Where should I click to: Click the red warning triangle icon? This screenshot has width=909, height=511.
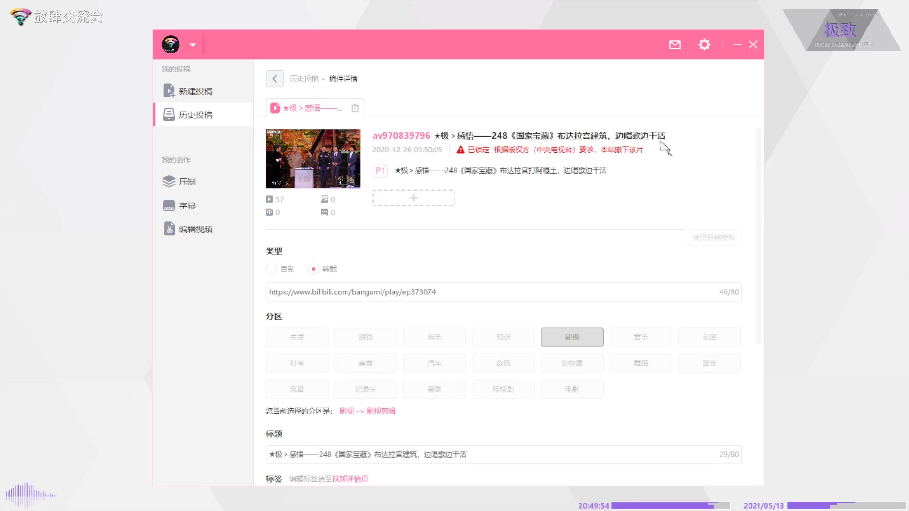click(460, 150)
